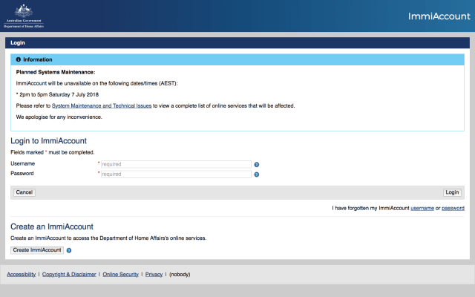The width and height of the screenshot is (475, 297).
Task: Focus the Password input field
Action: tap(176, 174)
